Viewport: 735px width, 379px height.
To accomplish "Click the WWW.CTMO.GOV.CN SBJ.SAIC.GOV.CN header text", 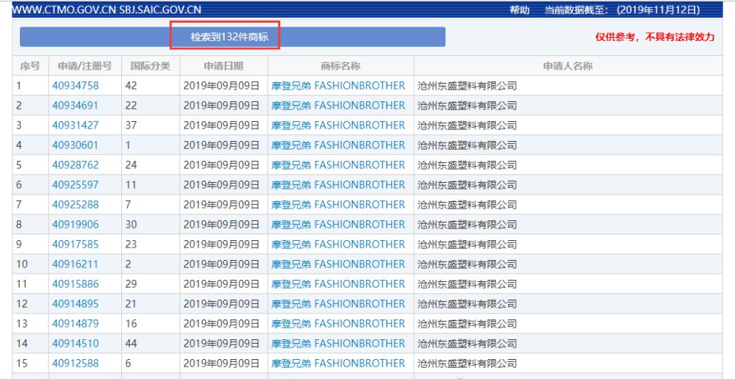I will point(107,10).
